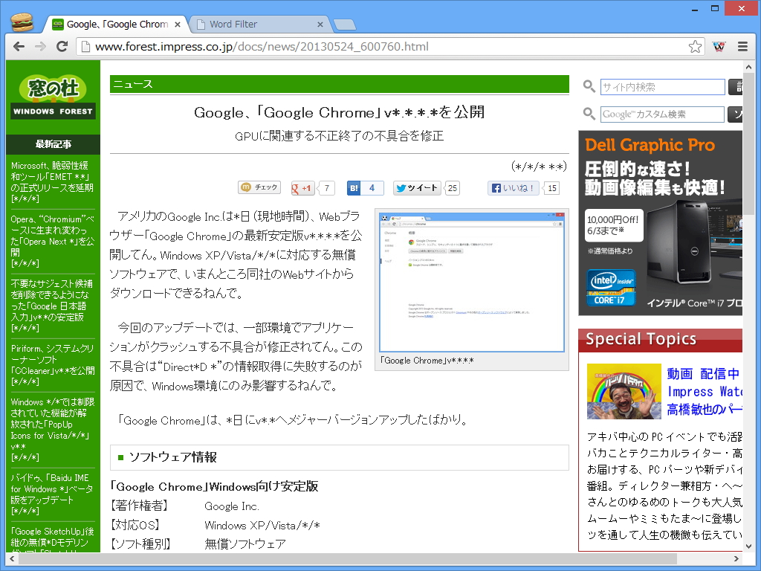Click the Hatena B! bookmark button
The height and width of the screenshot is (571, 761).
pos(354,188)
